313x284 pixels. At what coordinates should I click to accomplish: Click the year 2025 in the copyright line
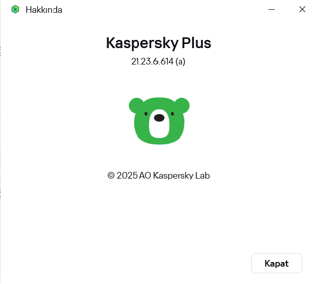point(127,176)
